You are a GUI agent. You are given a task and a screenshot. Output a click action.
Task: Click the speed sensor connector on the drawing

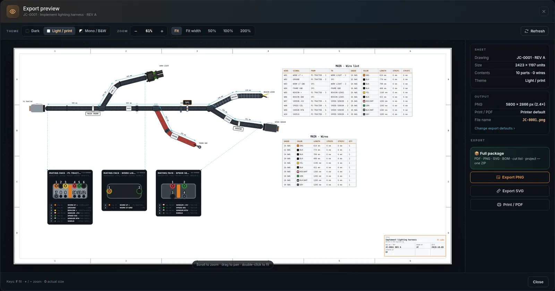pos(271,127)
